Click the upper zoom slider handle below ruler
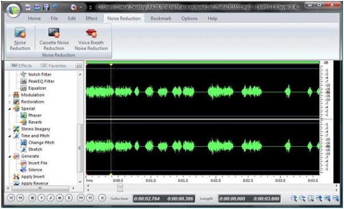Viewport: 344px width, 209px height. coord(120,186)
